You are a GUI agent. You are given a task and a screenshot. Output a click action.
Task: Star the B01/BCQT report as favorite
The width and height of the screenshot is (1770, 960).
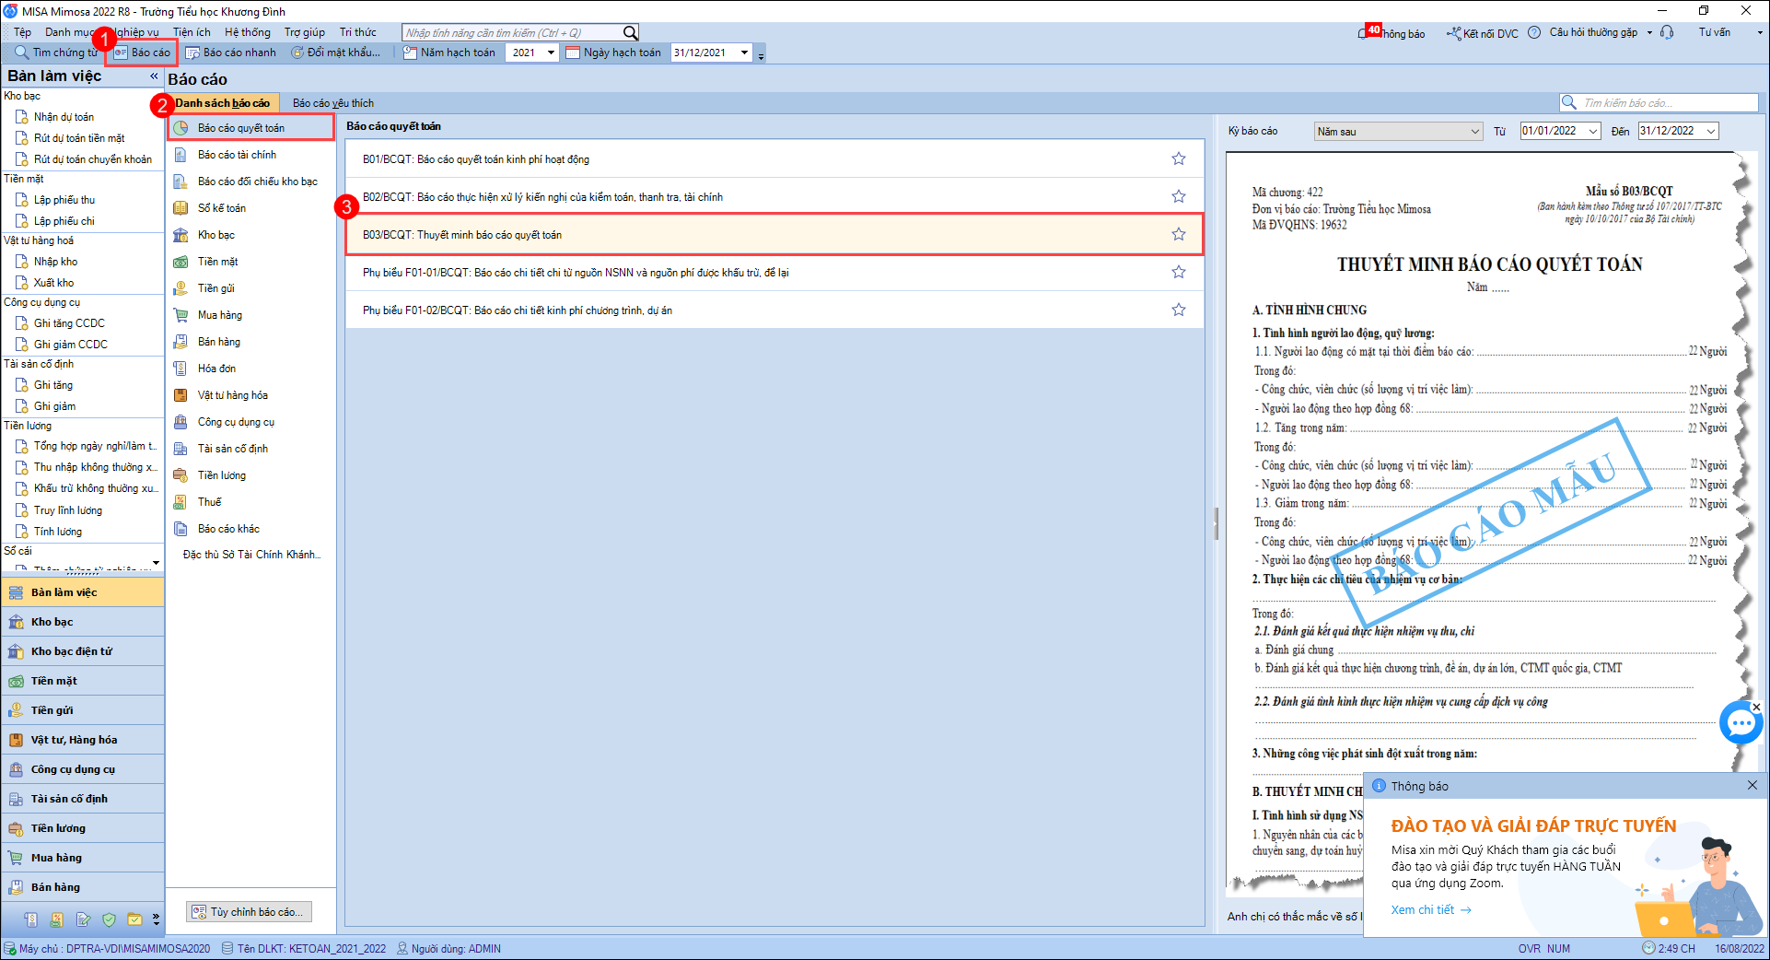point(1178,159)
